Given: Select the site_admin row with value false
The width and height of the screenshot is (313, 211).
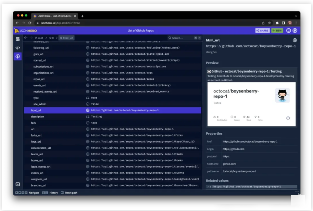Looking at the screenshot, I should pos(112,104).
